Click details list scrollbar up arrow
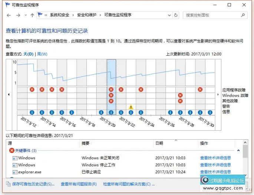The height and width of the screenshot is (195, 254). pos(245,143)
